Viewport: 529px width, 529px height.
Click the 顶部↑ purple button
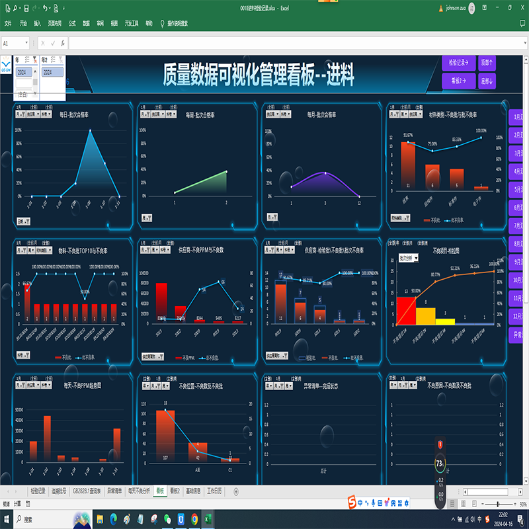coord(487,63)
